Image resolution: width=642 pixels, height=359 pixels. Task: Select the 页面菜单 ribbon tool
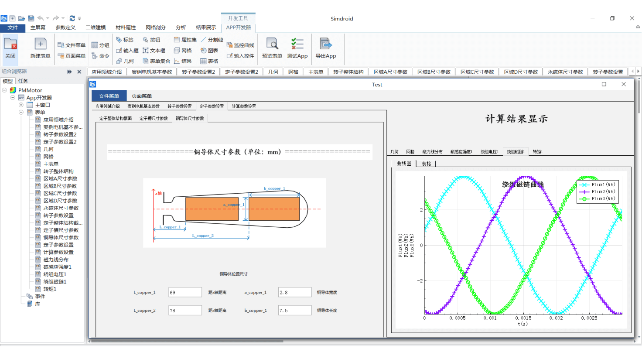pyautogui.click(x=72, y=56)
